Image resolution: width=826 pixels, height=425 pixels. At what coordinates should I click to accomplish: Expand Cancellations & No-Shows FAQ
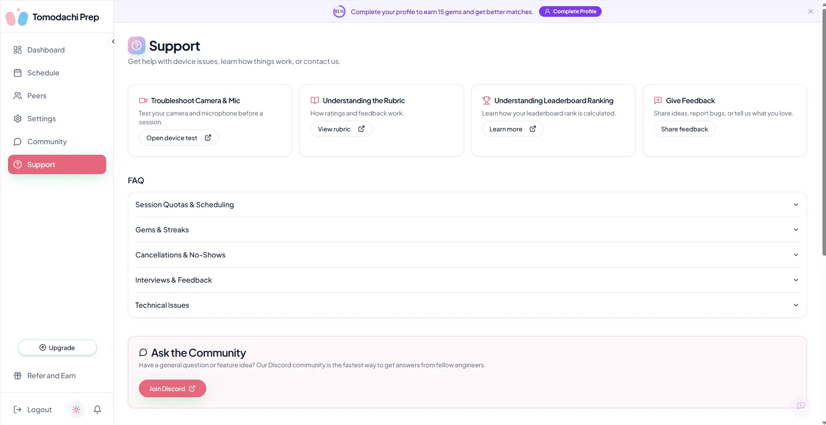467,255
